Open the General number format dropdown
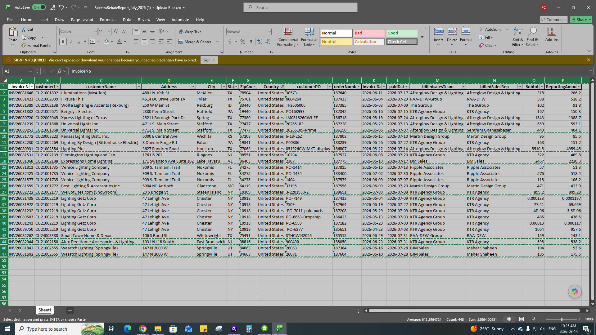 [x=269, y=32]
